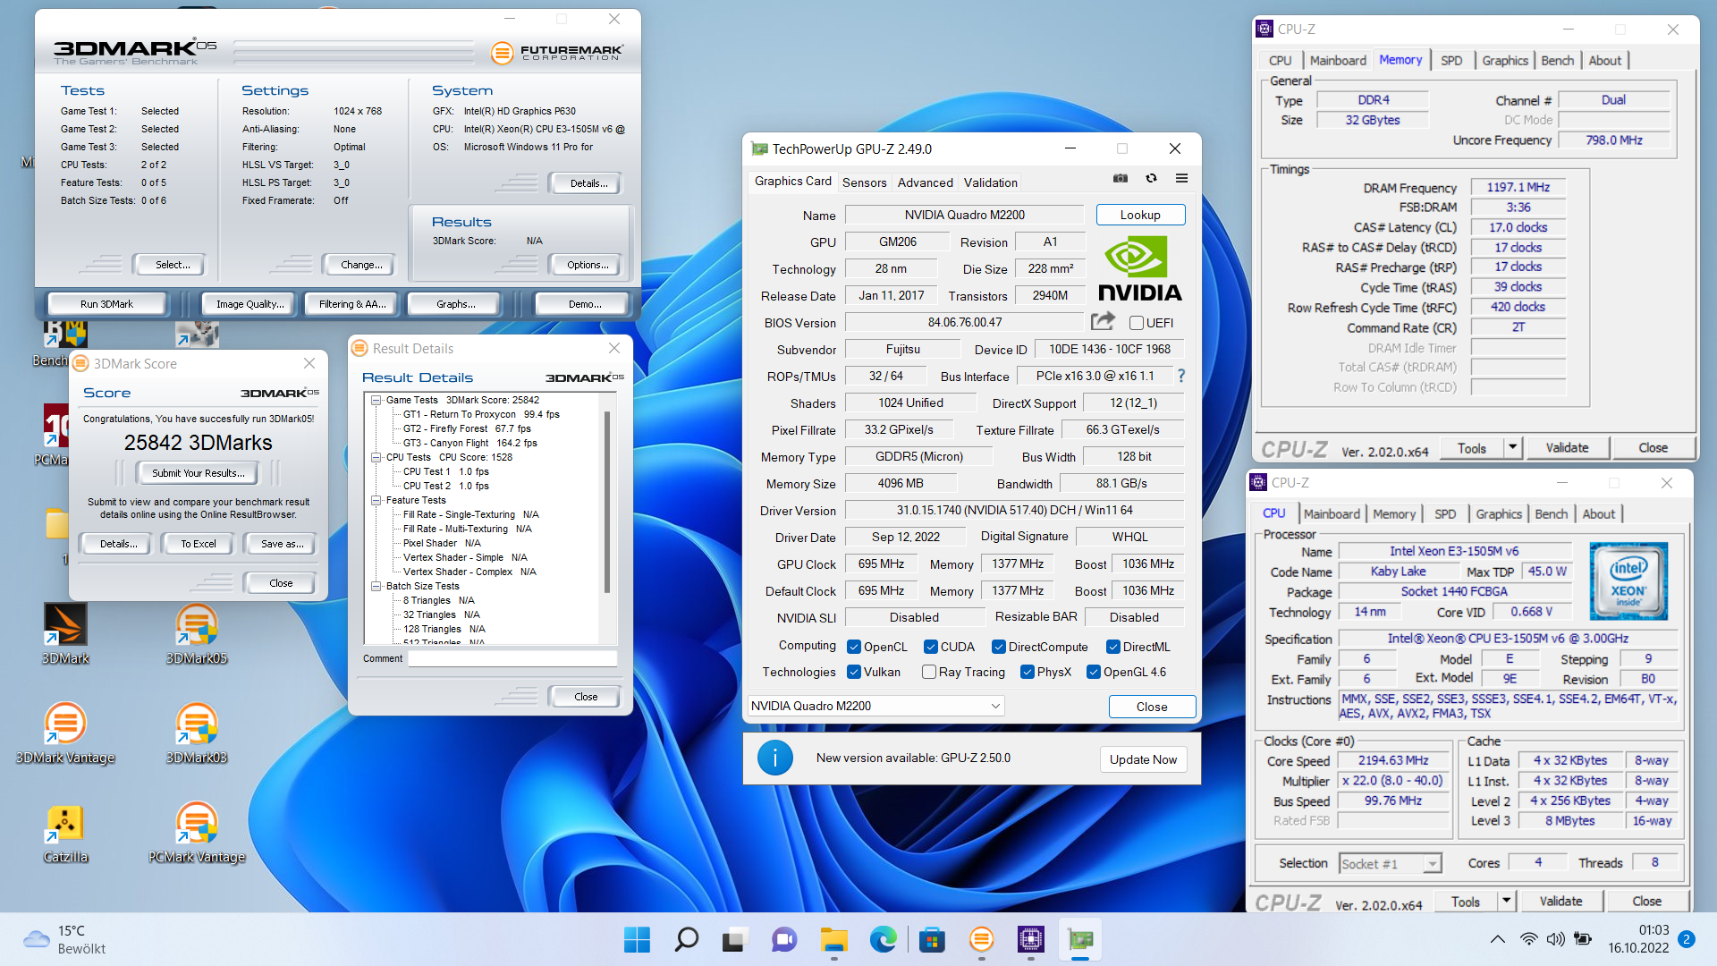Open Microsoft Store from the taskbar
This screenshot has width=1717, height=966.
932,939
